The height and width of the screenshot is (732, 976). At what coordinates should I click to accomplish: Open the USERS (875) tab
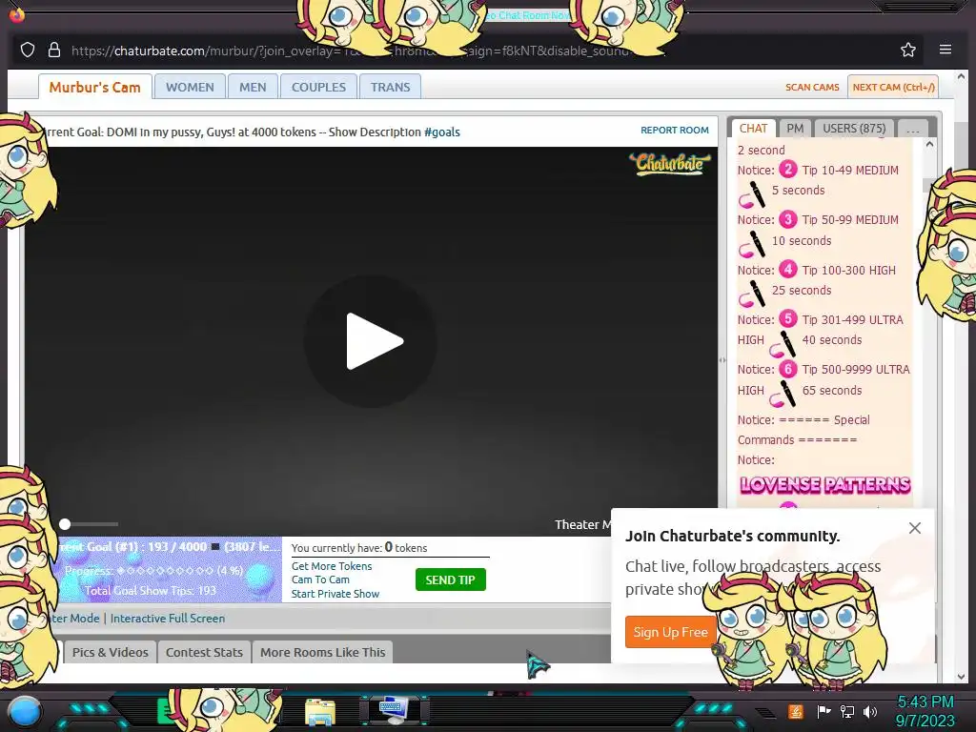coord(854,129)
